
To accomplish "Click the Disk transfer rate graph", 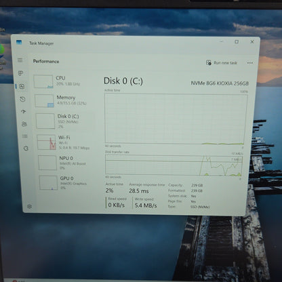I will [174, 165].
